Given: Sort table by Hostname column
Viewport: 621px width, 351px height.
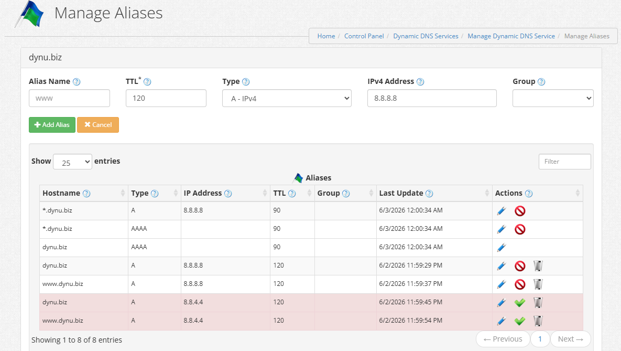Looking at the screenshot, I should point(123,193).
